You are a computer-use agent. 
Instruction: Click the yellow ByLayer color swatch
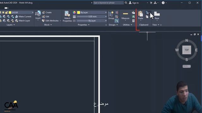click(x=79, y=13)
